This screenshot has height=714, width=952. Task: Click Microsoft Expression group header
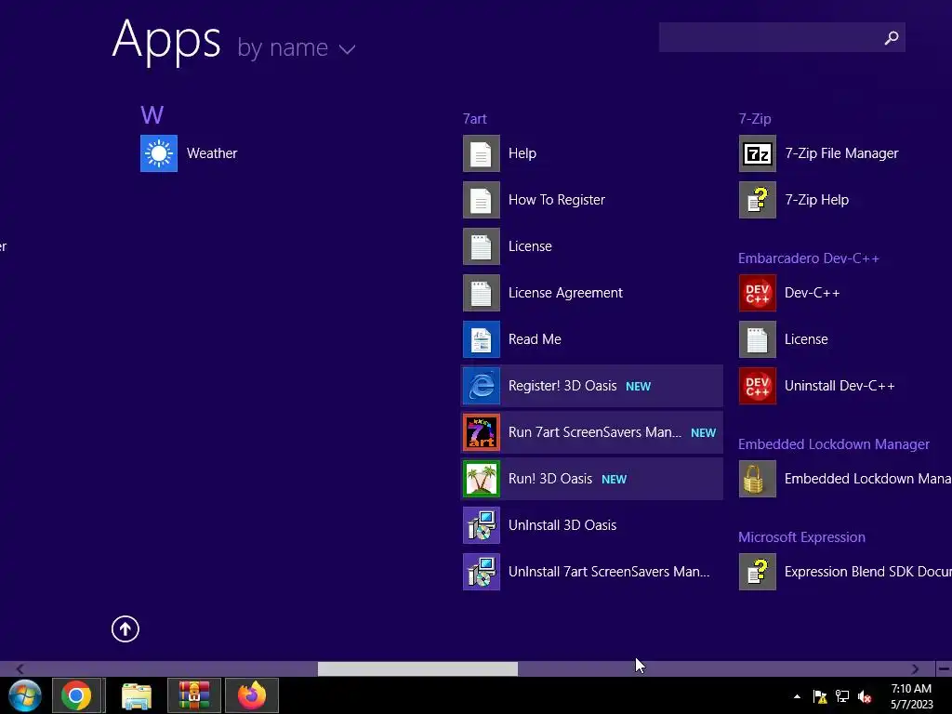801,536
